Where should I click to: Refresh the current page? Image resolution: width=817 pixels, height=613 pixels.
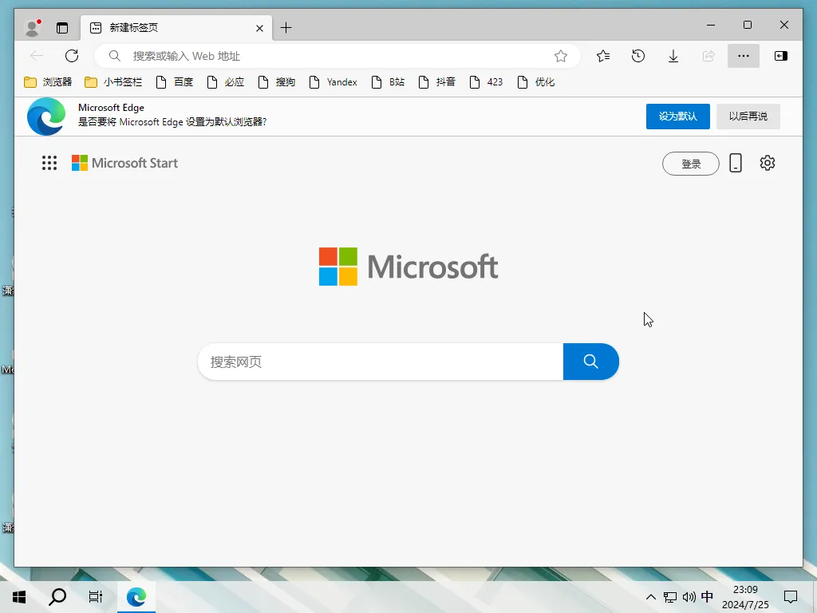tap(72, 56)
